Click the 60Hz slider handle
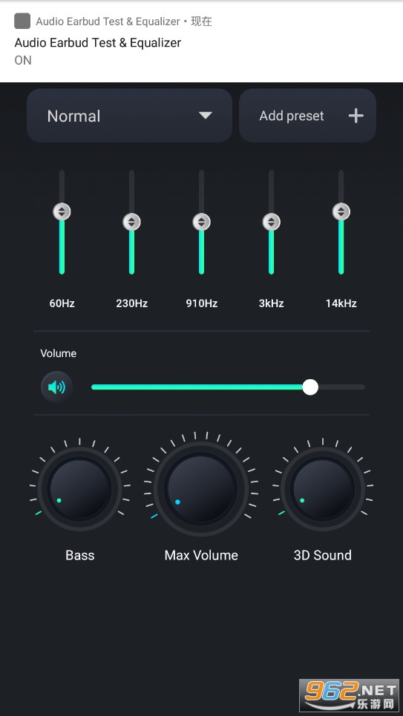This screenshot has width=403, height=716. tap(62, 212)
